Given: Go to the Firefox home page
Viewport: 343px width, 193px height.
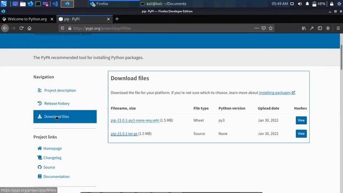Looking at the screenshot, I should pyautogui.click(x=29, y=28).
